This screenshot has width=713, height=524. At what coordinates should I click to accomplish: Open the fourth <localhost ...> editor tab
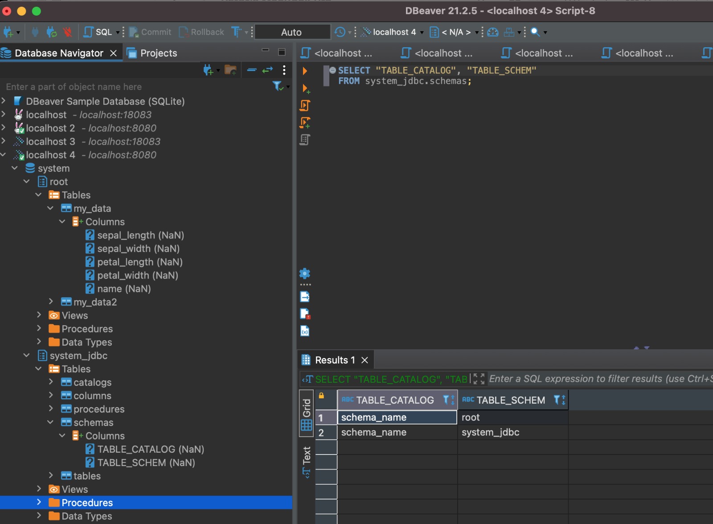tap(638, 53)
